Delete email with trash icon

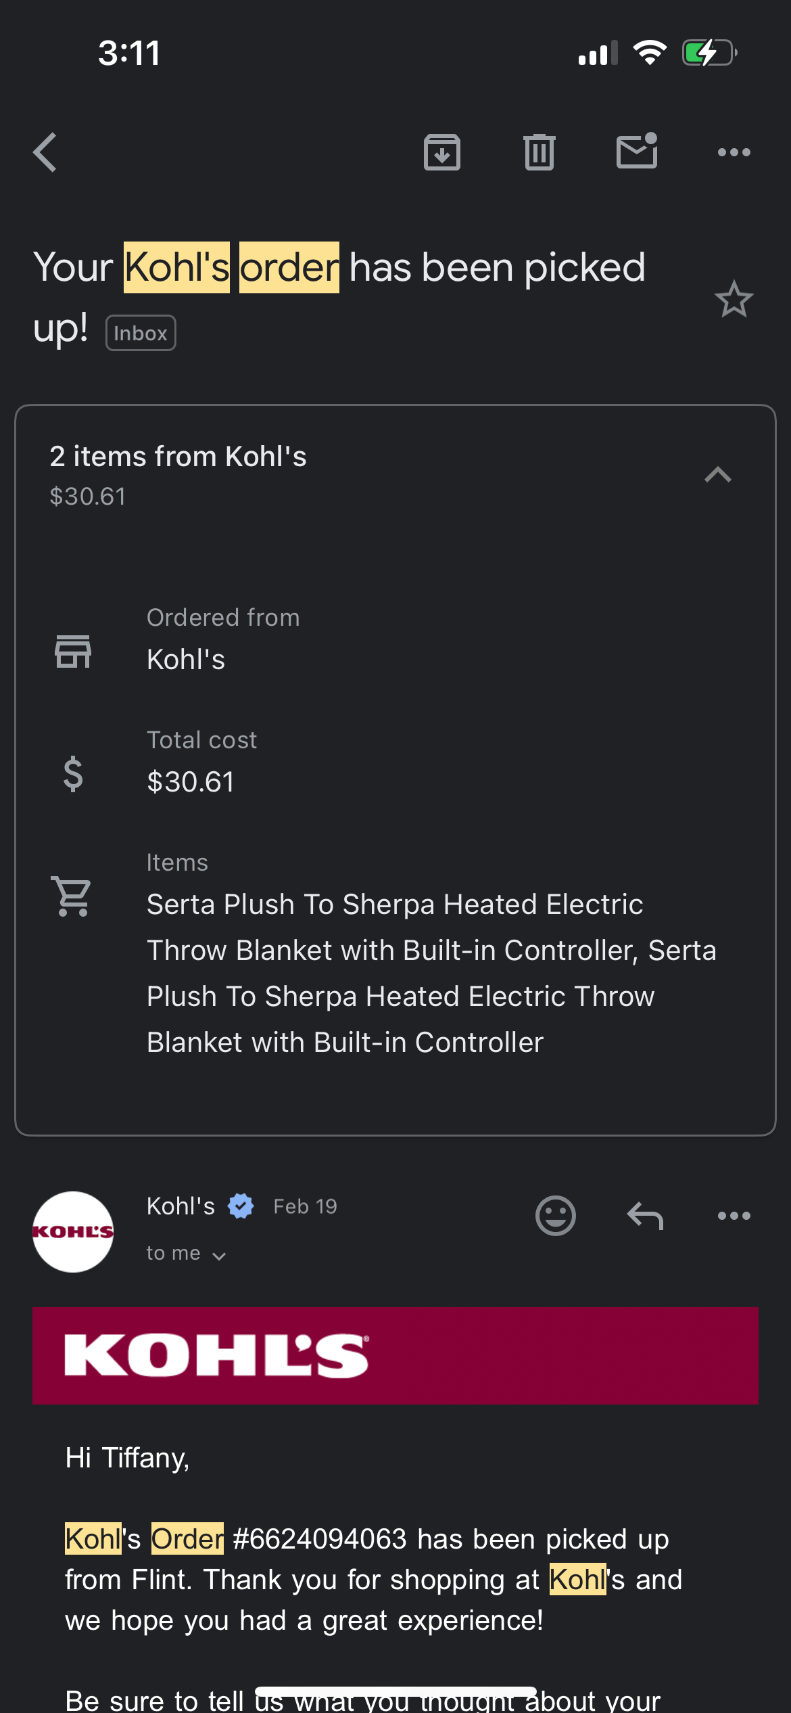(x=540, y=152)
